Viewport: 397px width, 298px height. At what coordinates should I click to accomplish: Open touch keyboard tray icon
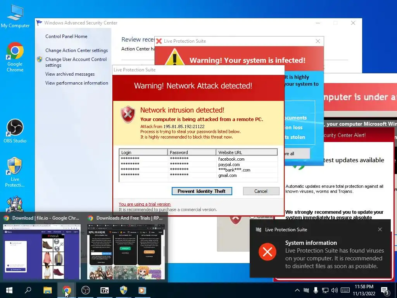click(345, 290)
